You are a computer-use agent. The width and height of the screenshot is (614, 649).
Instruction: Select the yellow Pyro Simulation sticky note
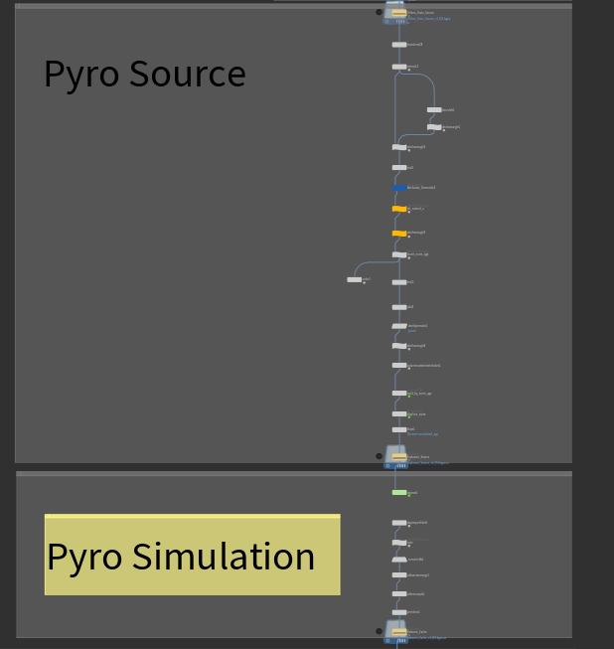click(x=192, y=557)
